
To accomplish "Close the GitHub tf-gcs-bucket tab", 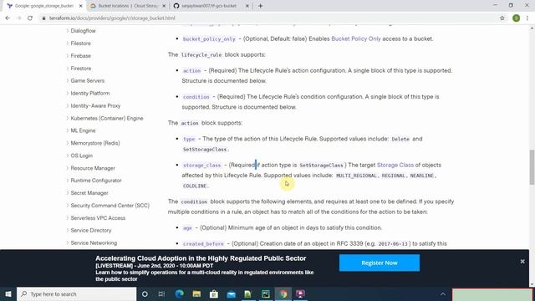I will pos(247,6).
